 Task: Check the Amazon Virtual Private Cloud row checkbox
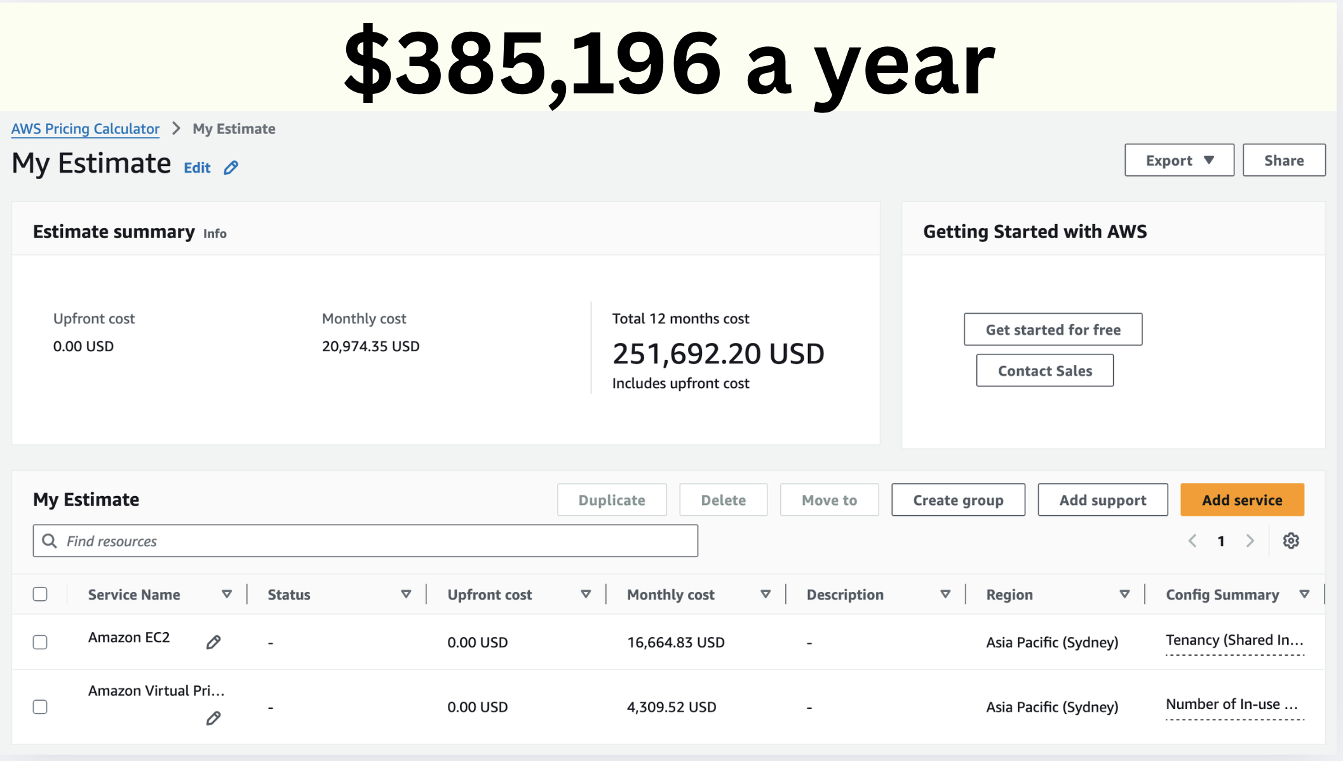(x=40, y=706)
